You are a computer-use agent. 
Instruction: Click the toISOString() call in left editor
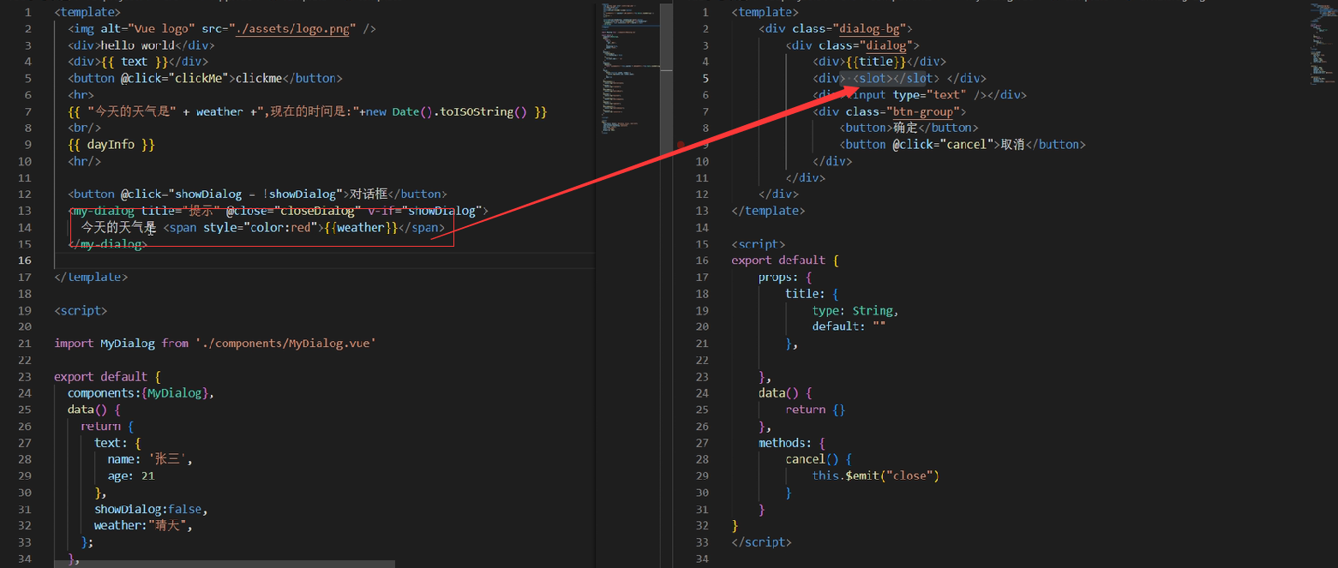tap(477, 111)
